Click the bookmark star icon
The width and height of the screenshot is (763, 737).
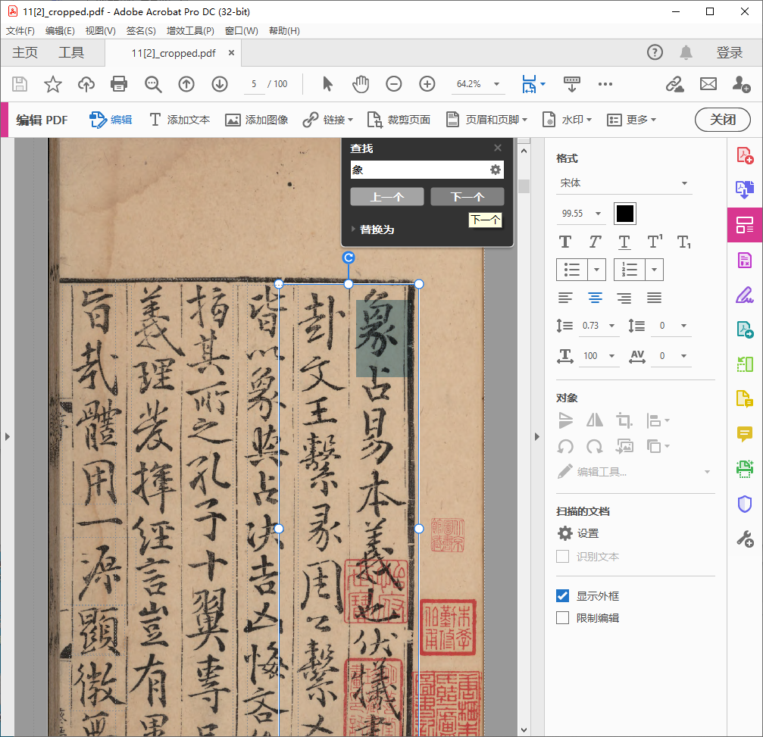[53, 84]
